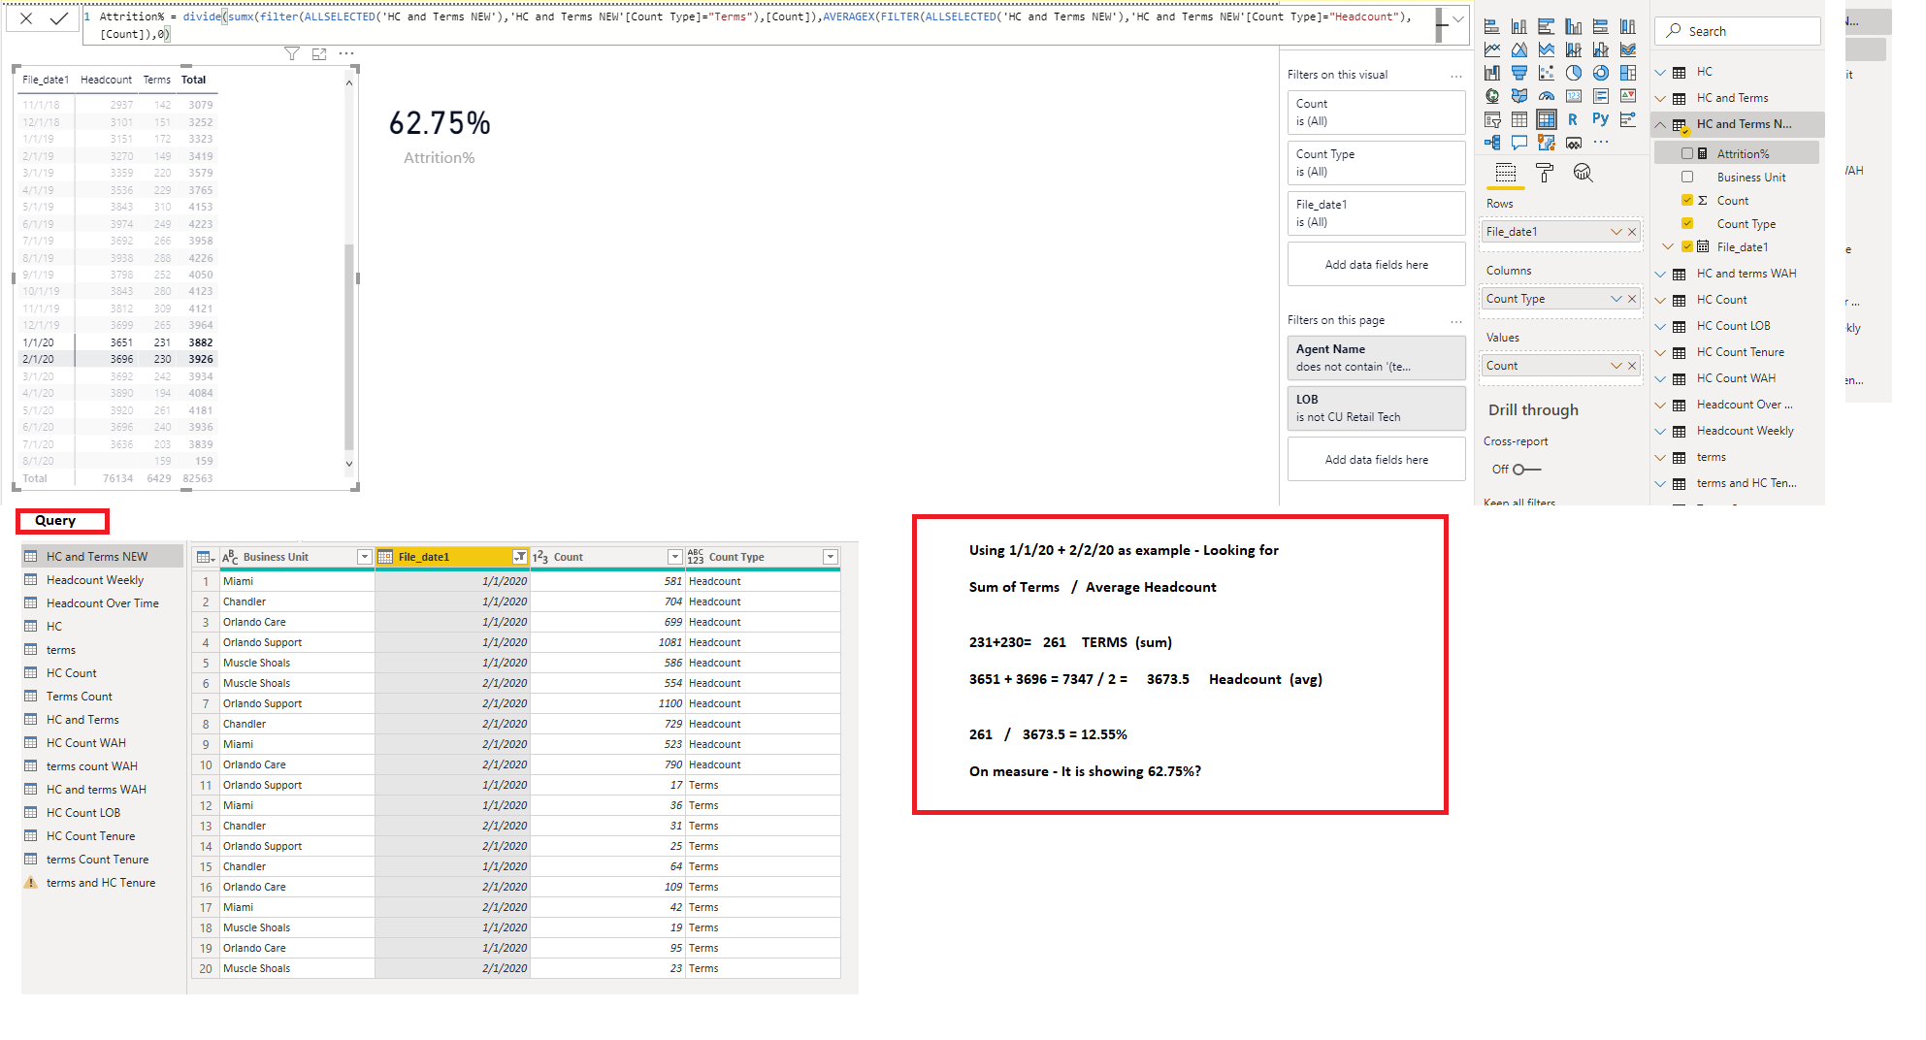Collapse the HC and Terms N... table
Screen dimensions: 1926x1040
pos(1660,124)
